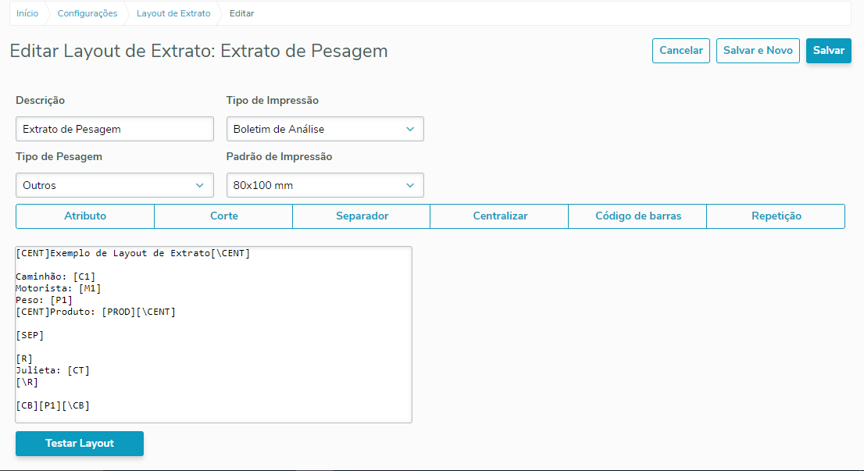Viewport: 864px width, 471px height.
Task: Click the chevron arrow in Boletim de Análise
Action: 411,129
